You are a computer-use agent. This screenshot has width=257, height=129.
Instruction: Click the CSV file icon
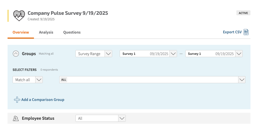246,32
